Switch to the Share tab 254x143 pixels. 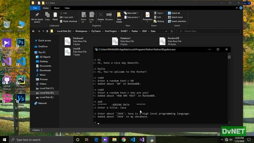56,8
